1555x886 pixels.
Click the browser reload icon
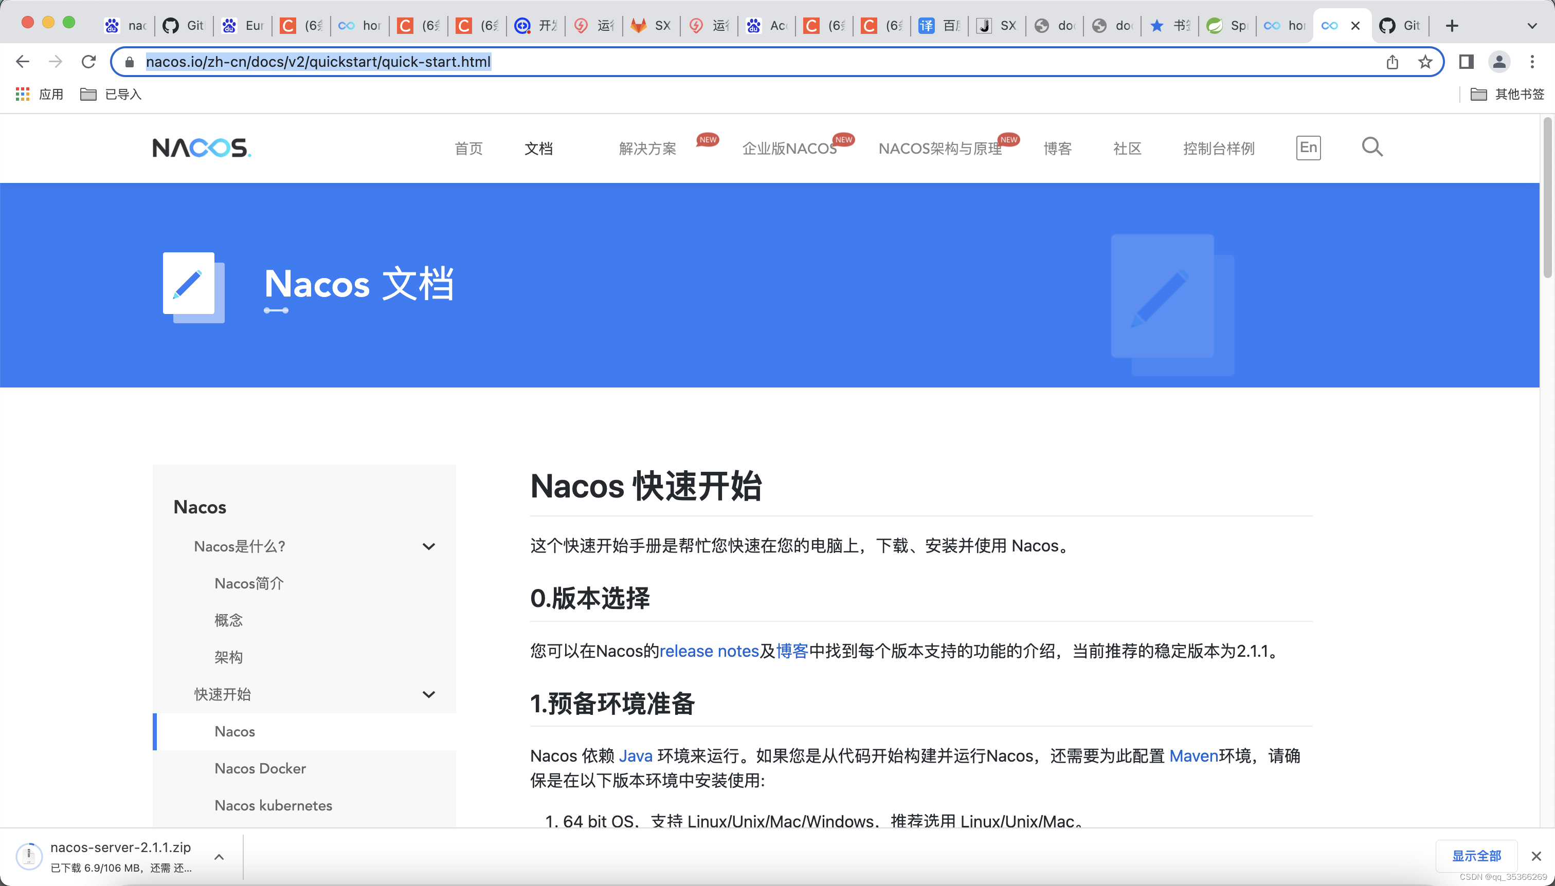pyautogui.click(x=89, y=61)
